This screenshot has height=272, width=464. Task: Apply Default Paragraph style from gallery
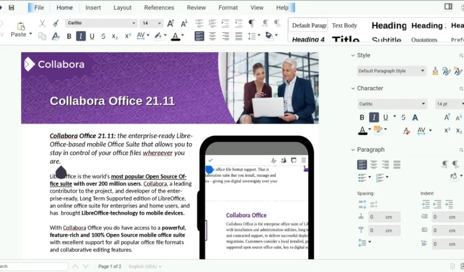click(x=309, y=25)
